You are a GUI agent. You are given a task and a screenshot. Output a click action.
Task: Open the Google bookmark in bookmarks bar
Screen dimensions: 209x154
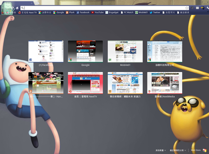[59, 13]
